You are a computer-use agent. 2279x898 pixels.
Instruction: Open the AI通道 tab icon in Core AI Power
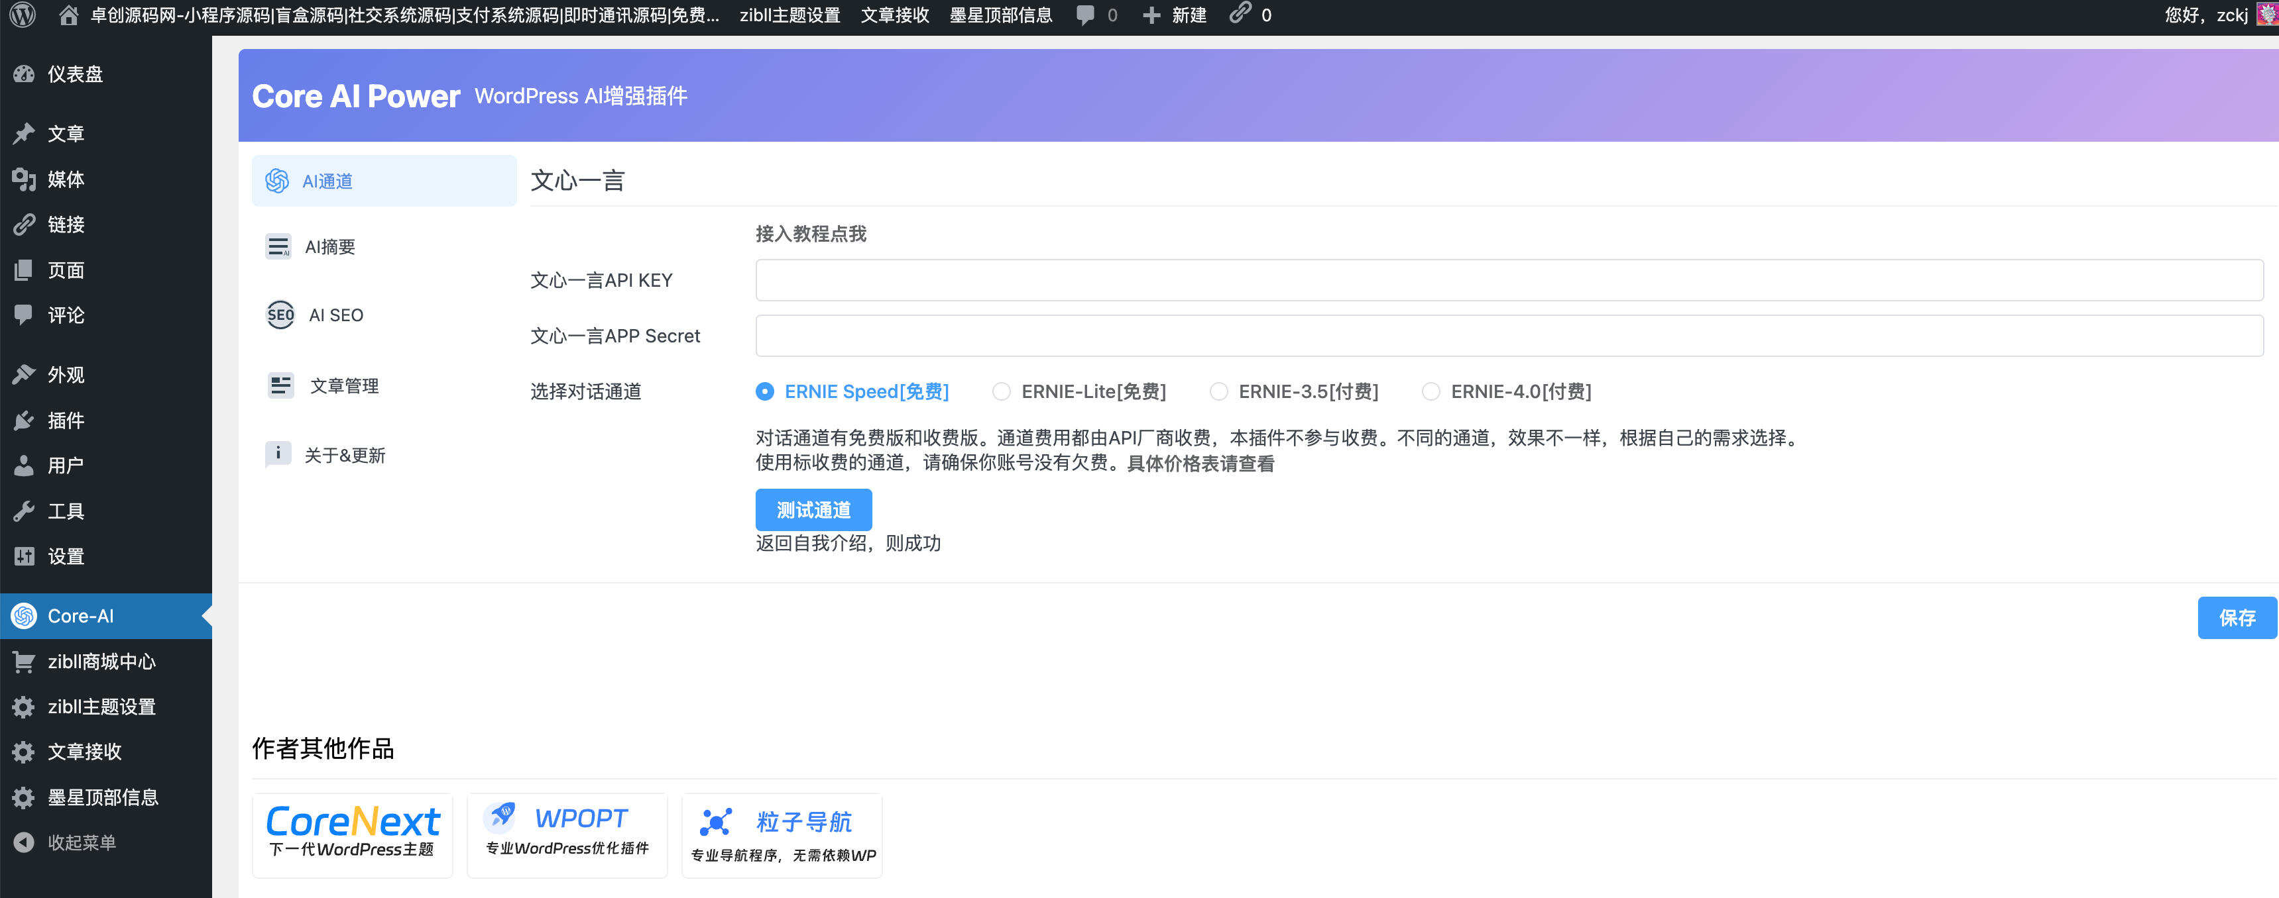tap(278, 180)
